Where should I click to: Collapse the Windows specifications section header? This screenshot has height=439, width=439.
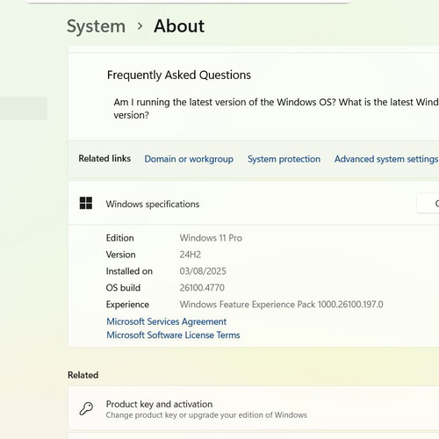(254, 204)
